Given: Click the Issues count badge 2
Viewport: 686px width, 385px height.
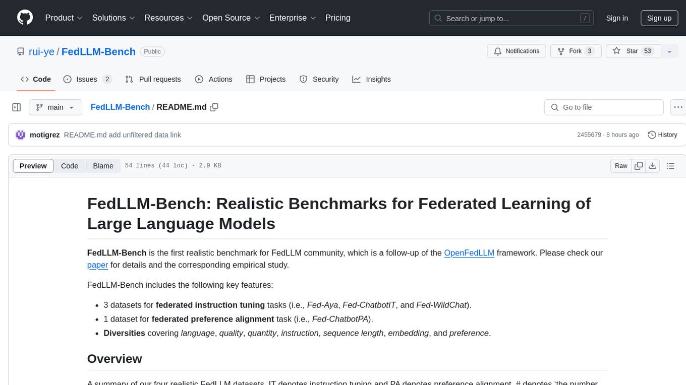Looking at the screenshot, I should click(107, 79).
